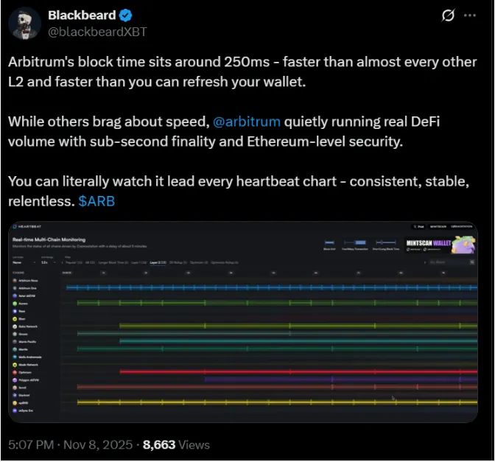Click the Base chain icon

(15, 311)
